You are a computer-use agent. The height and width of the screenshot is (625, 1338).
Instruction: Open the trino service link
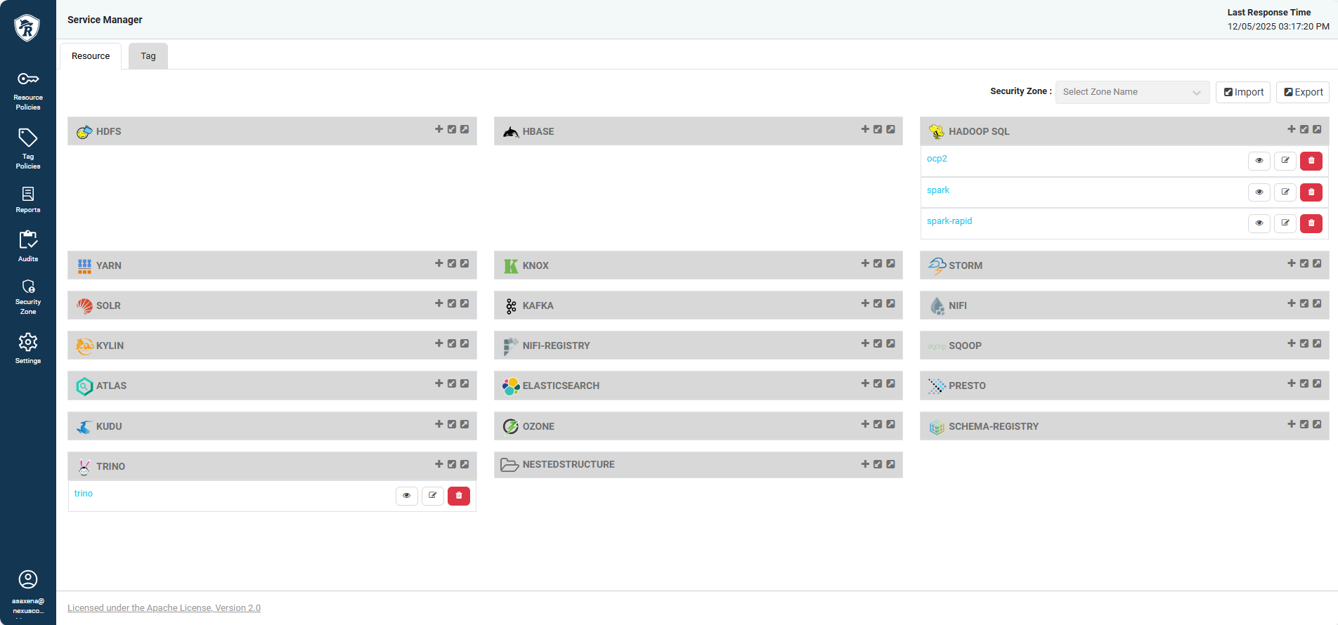pos(84,494)
